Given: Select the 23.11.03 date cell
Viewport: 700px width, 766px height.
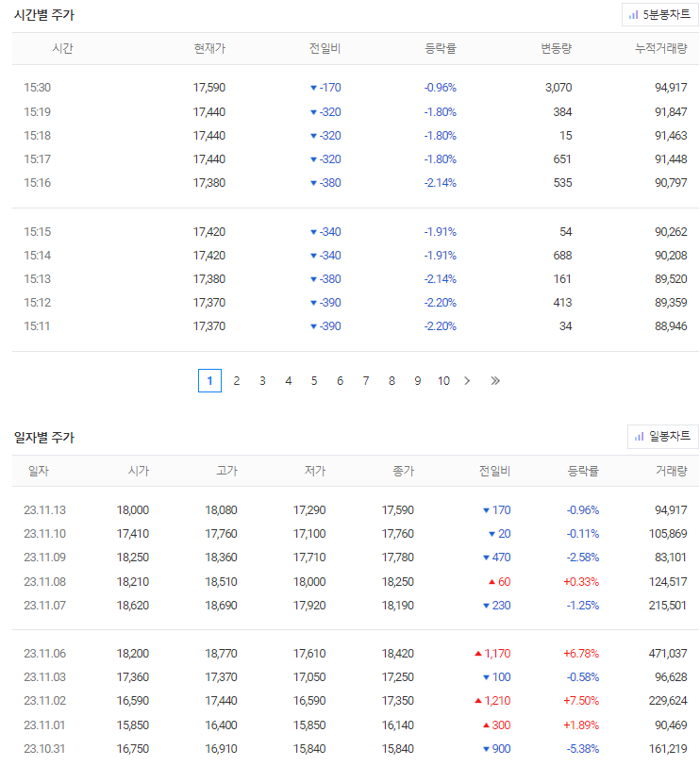Looking at the screenshot, I should click(x=44, y=677).
